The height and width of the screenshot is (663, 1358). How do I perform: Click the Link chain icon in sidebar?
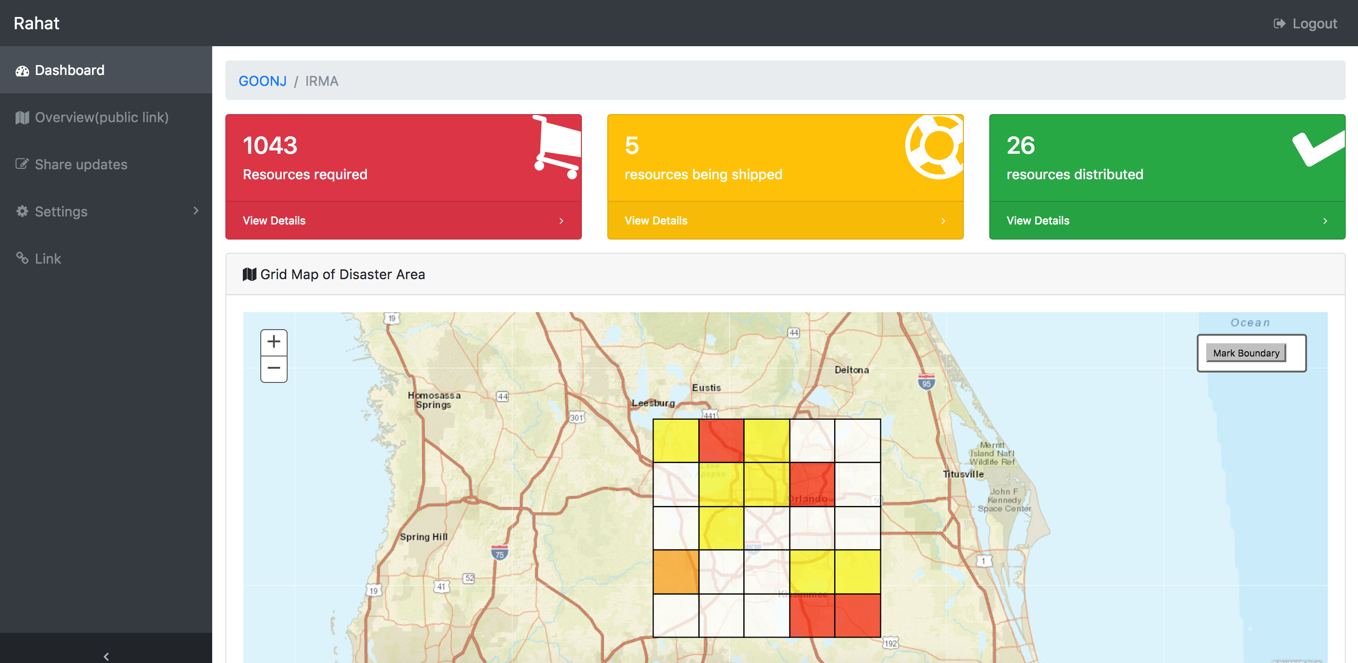[x=22, y=258]
